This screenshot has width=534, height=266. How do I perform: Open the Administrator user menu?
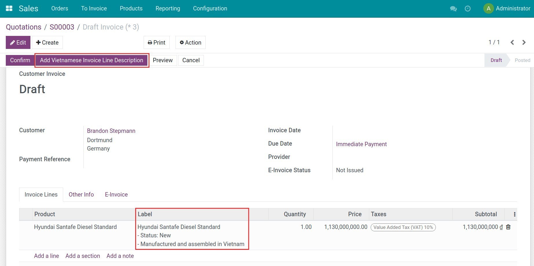(x=507, y=8)
